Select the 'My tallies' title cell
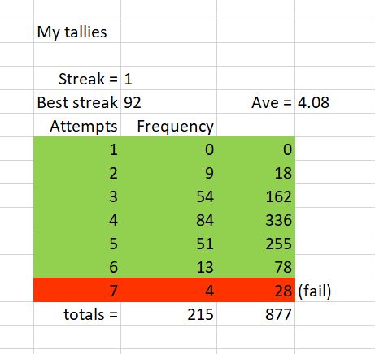 pyautogui.click(x=77, y=31)
